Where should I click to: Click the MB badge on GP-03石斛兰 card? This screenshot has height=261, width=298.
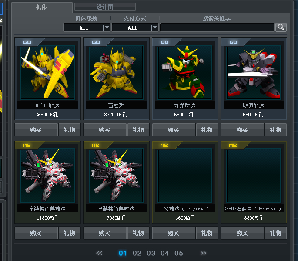pyautogui.click(x=233, y=146)
